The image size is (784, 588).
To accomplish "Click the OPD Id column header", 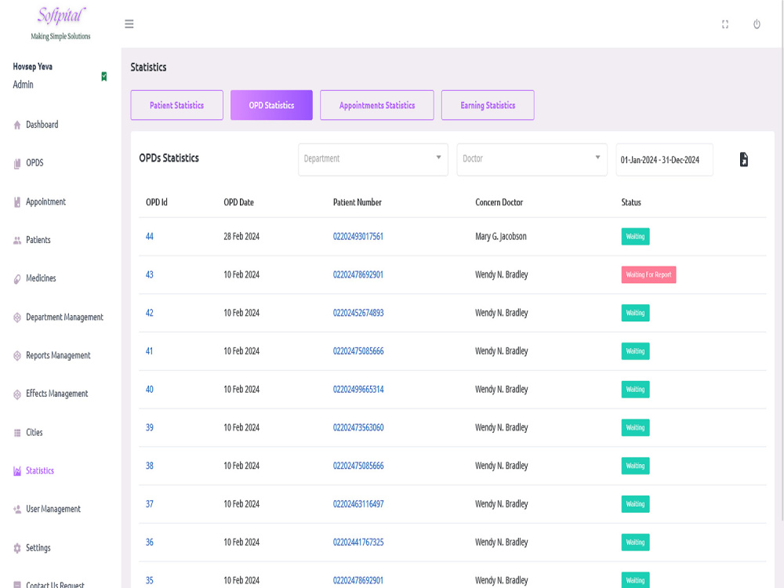I will tap(157, 202).
